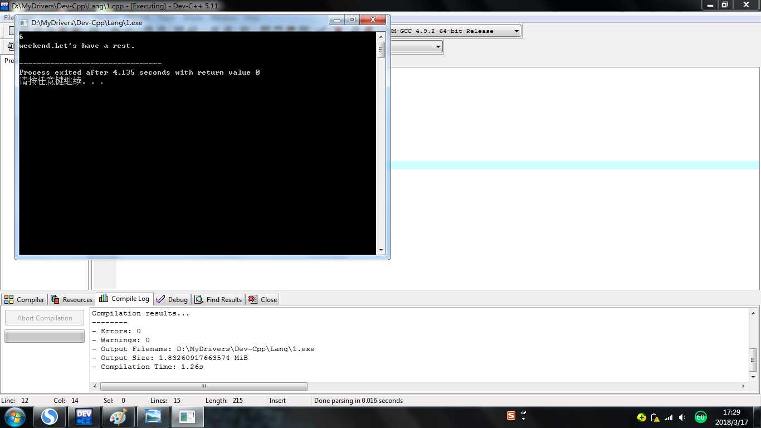Click the compile log horizontal scrollbar
Image resolution: width=761 pixels, height=428 pixels.
click(x=203, y=386)
